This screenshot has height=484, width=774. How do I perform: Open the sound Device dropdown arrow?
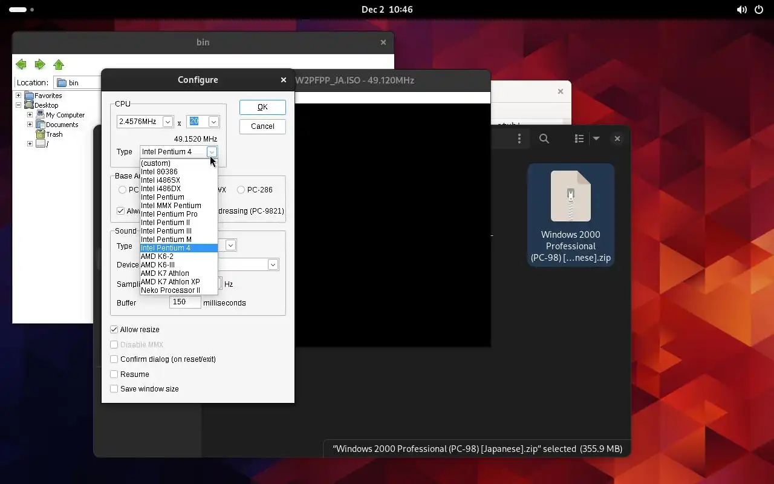(273, 264)
